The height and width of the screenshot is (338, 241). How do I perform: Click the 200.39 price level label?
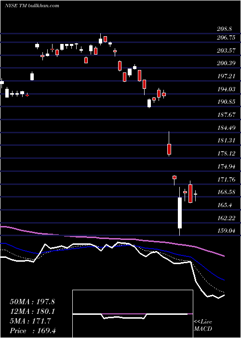(x=226, y=63)
